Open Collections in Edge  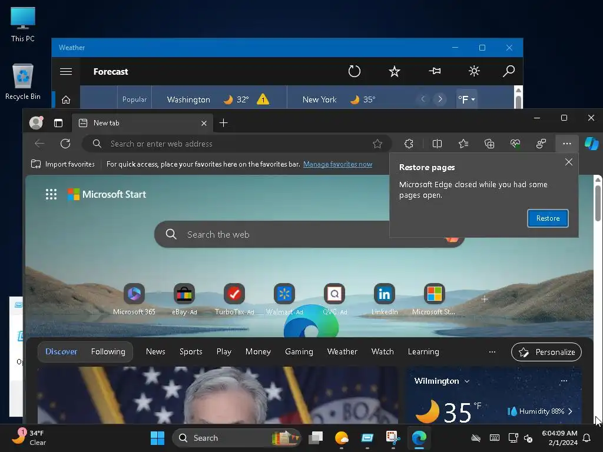(x=489, y=144)
